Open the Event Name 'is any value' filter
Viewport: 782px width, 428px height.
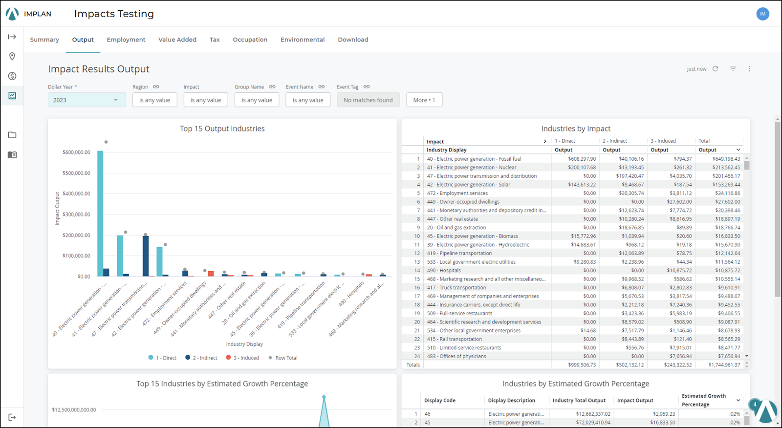[x=308, y=100]
